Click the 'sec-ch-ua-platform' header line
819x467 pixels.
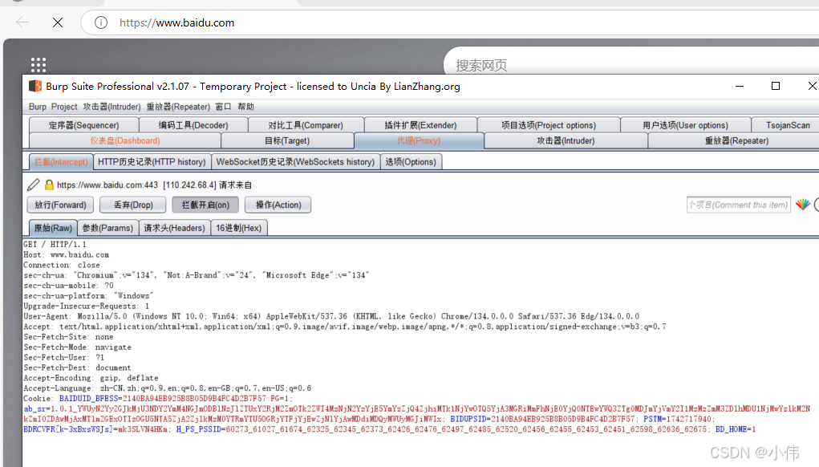[88, 295]
